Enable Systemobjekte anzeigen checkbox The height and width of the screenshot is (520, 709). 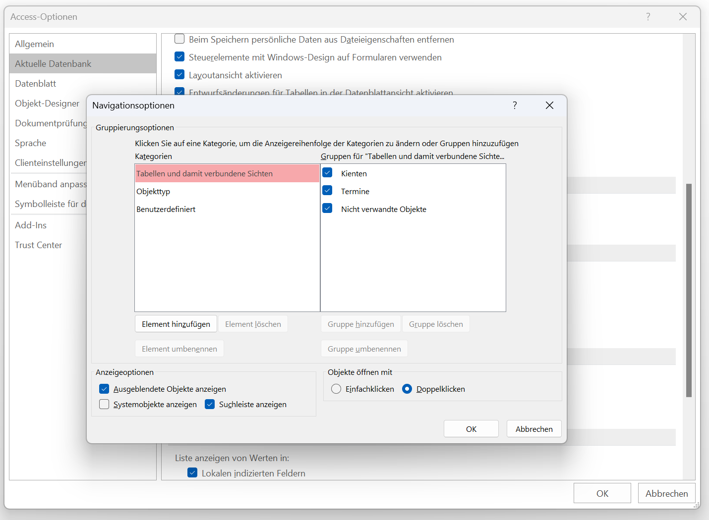coord(104,404)
